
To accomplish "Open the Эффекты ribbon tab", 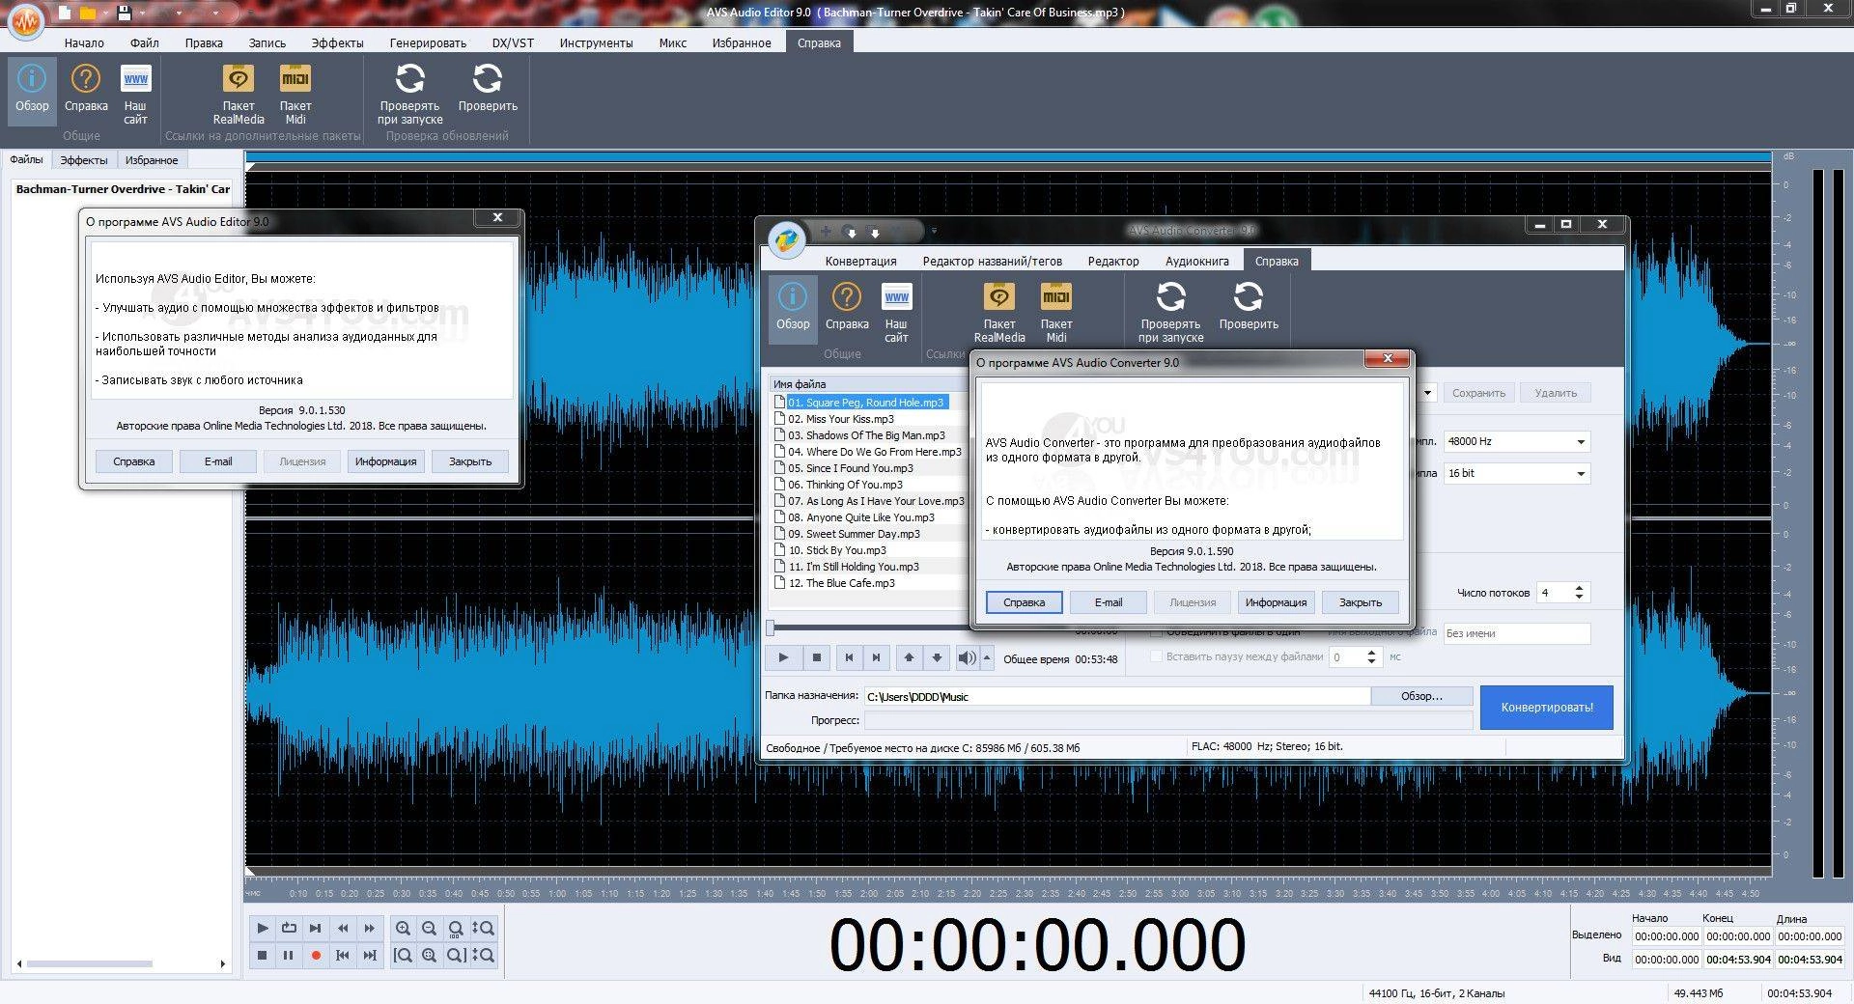I will coord(337,42).
